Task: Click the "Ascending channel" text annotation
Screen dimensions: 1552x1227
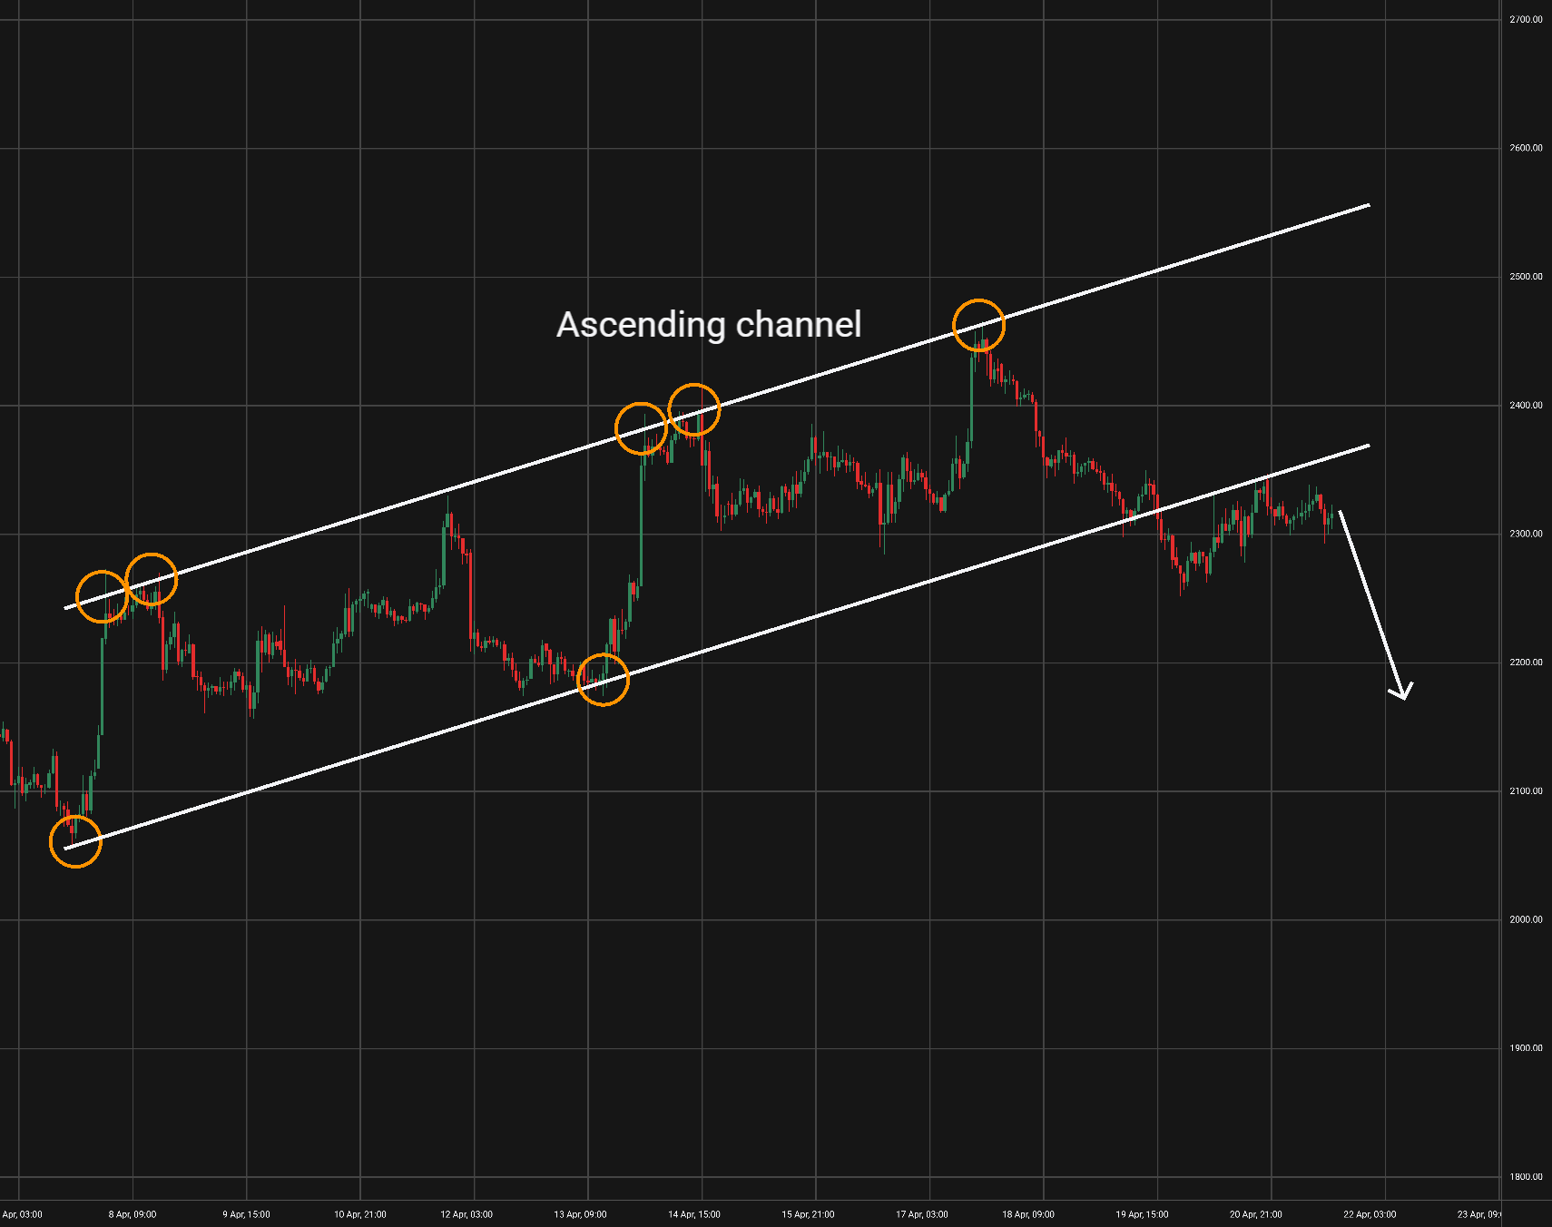Action: click(x=708, y=325)
